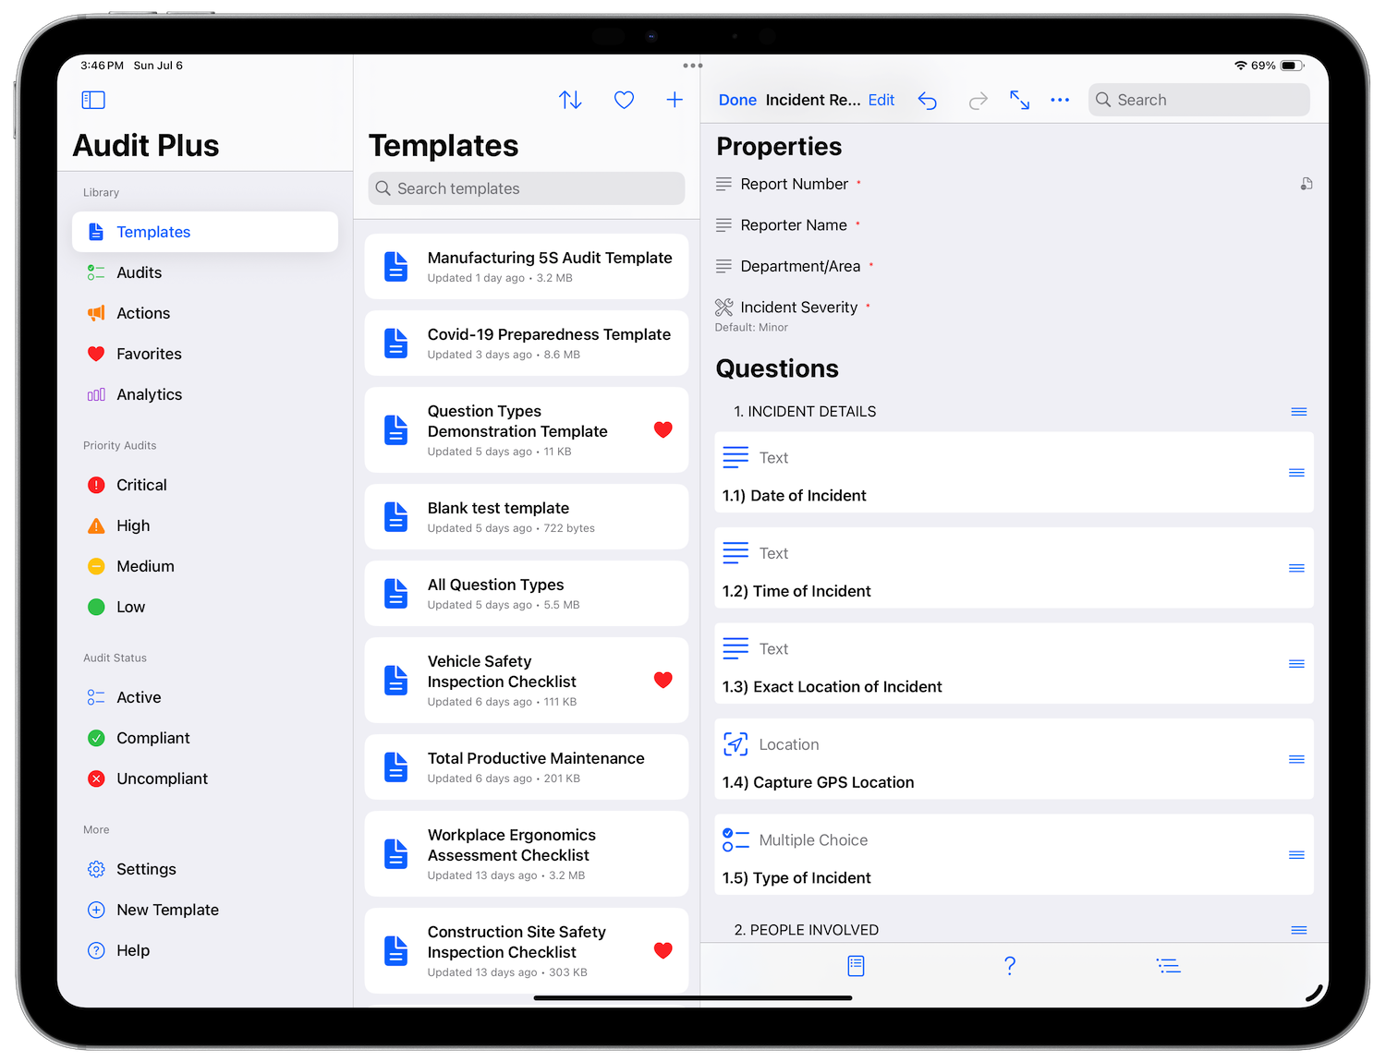The height and width of the screenshot is (1062, 1386).
Task: Unfavorite Vehicle Safety Inspection Checklist heart
Action: click(663, 680)
